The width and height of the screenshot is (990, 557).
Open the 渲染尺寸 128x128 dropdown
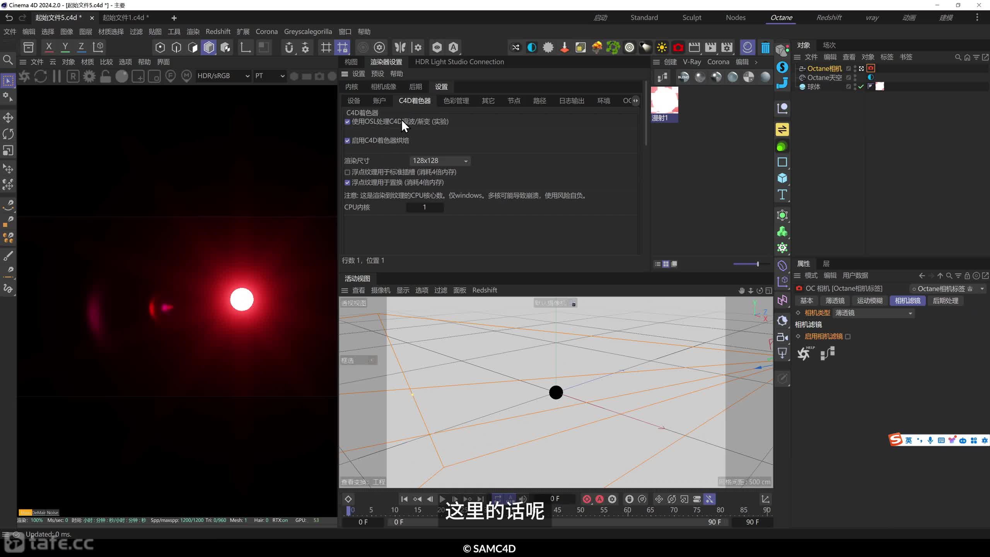tap(440, 161)
